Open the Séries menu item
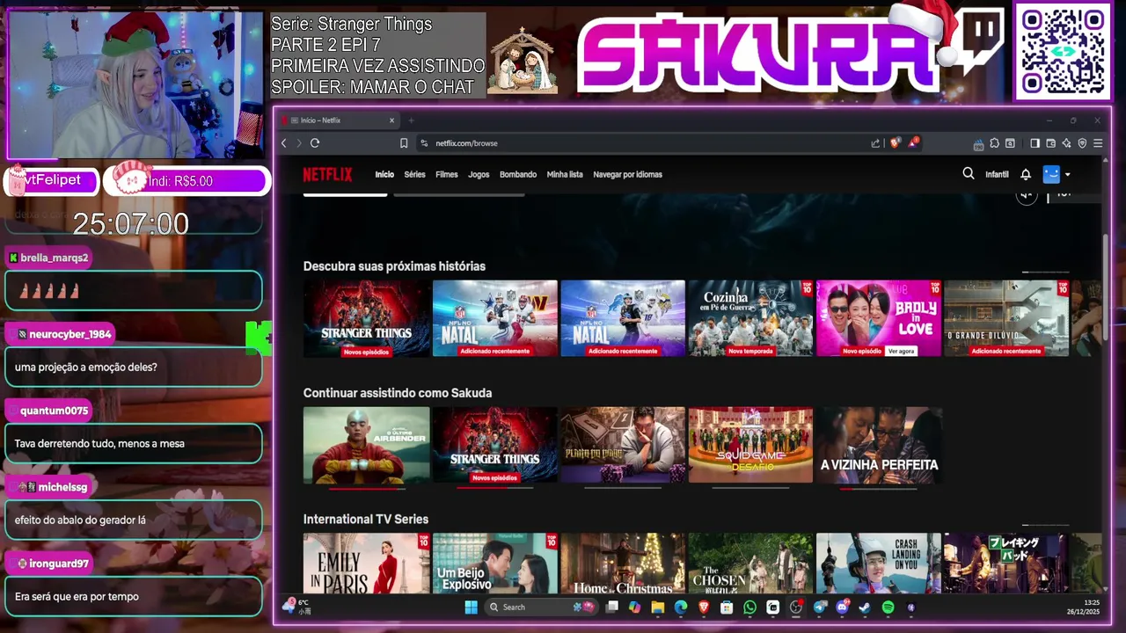The width and height of the screenshot is (1126, 633). pos(414,174)
